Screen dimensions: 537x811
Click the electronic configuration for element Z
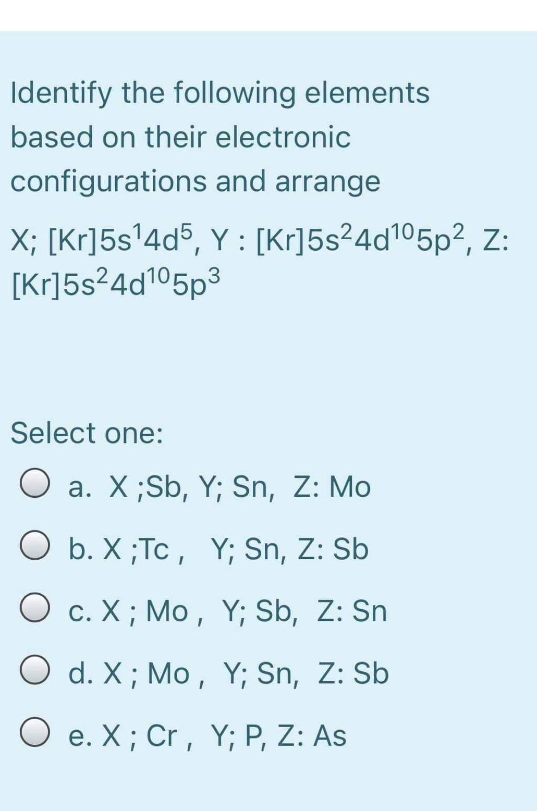point(115,283)
